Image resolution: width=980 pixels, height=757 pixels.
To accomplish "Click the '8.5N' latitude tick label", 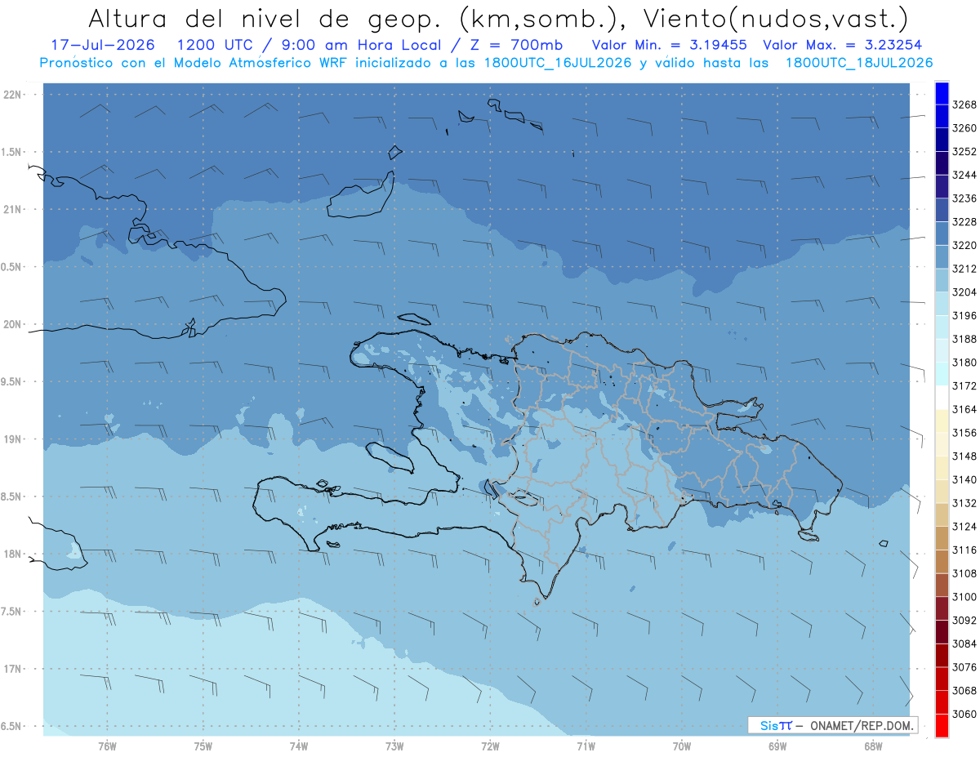I will click(11, 497).
